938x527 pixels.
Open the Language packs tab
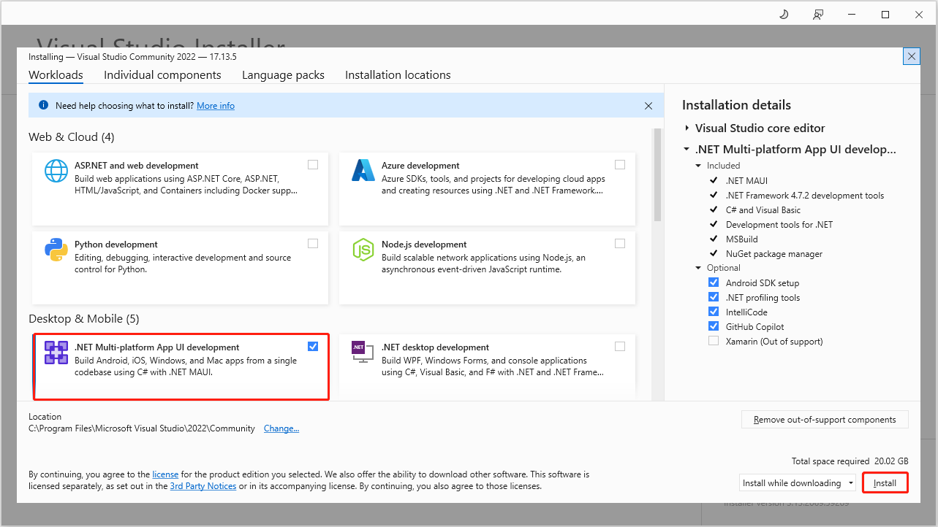pos(283,74)
